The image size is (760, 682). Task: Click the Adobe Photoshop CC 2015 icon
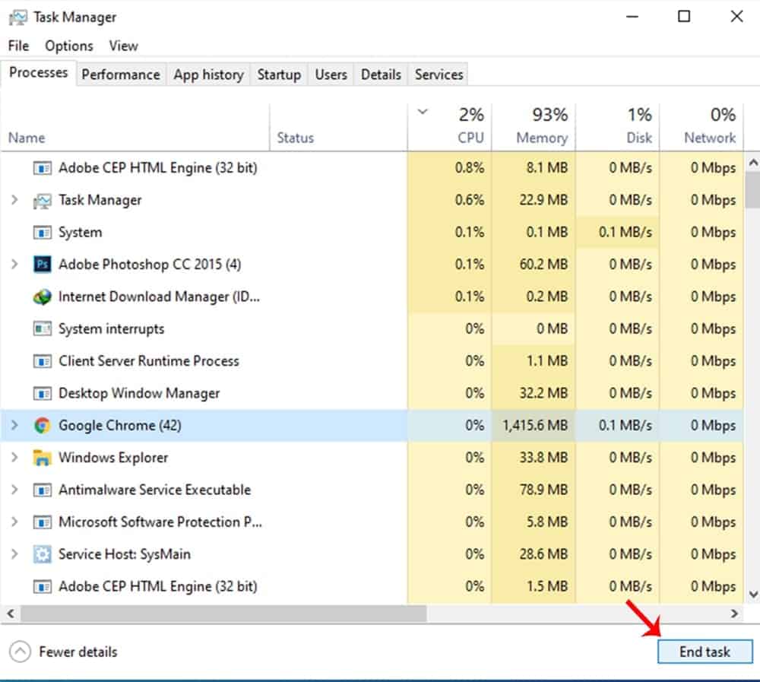42,265
